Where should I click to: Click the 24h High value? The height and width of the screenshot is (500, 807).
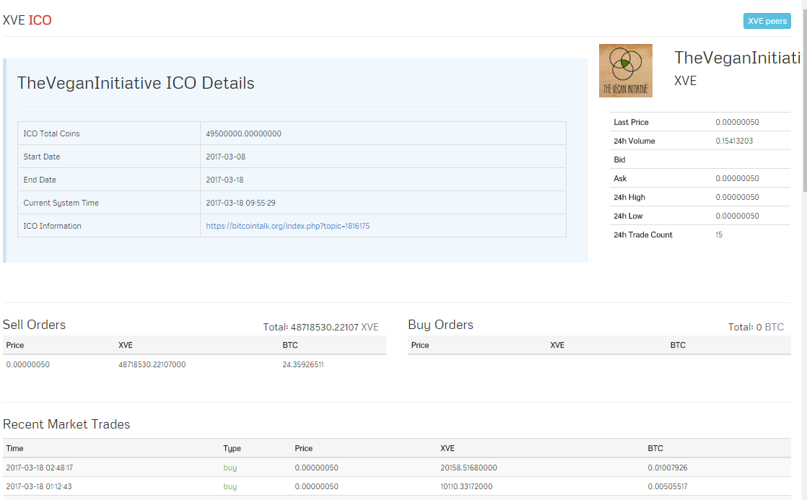coord(737,197)
